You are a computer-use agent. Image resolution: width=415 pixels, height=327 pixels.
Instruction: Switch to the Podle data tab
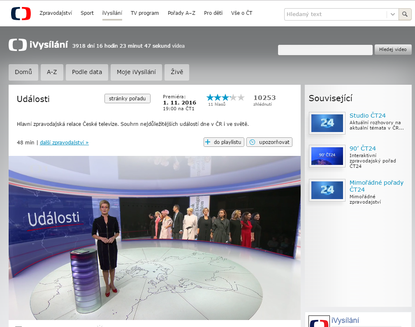coord(87,72)
